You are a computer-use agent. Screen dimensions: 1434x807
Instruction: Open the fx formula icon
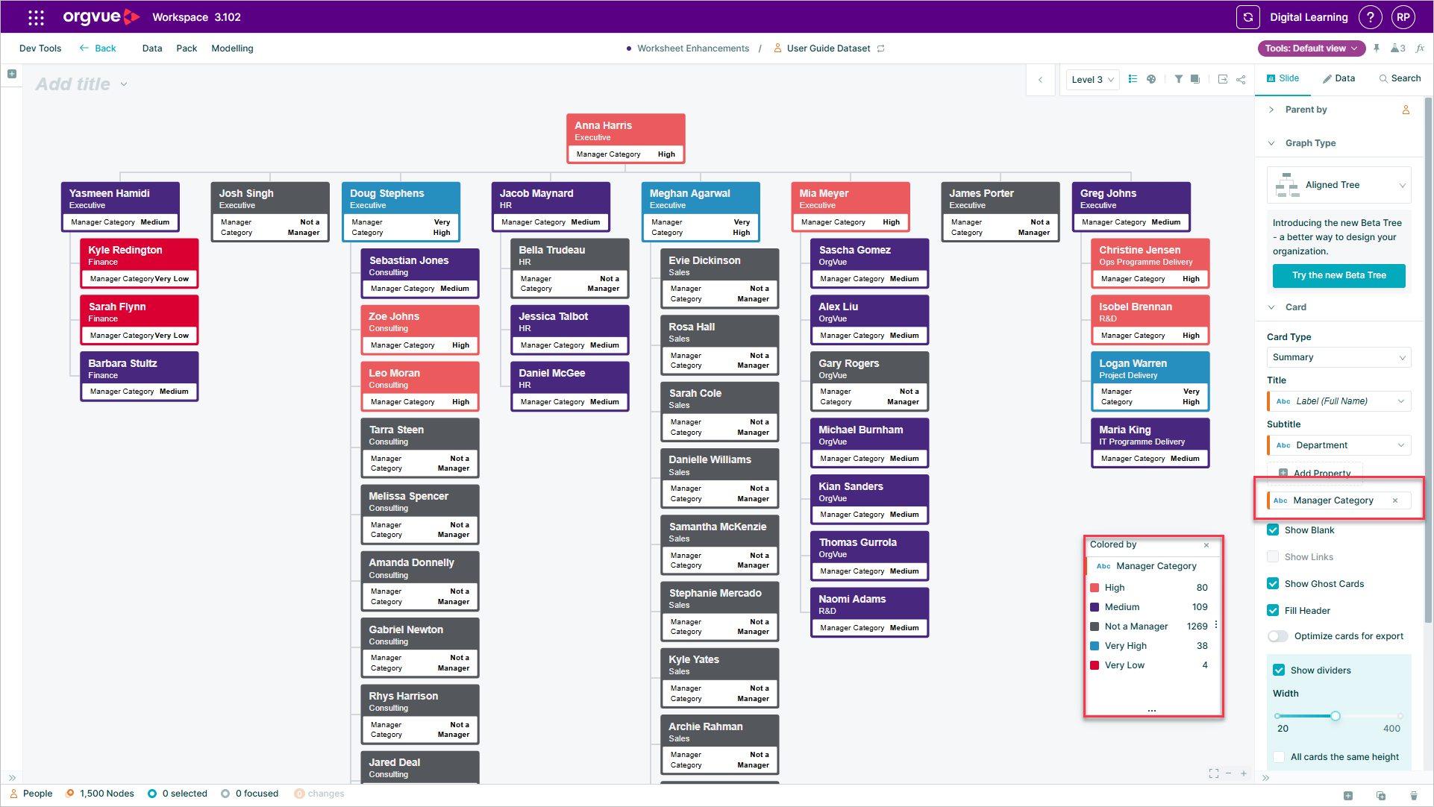[x=1420, y=48]
